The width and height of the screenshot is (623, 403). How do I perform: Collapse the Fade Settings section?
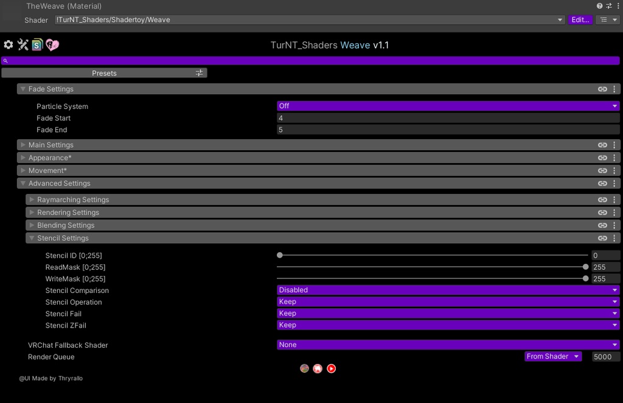coord(23,89)
